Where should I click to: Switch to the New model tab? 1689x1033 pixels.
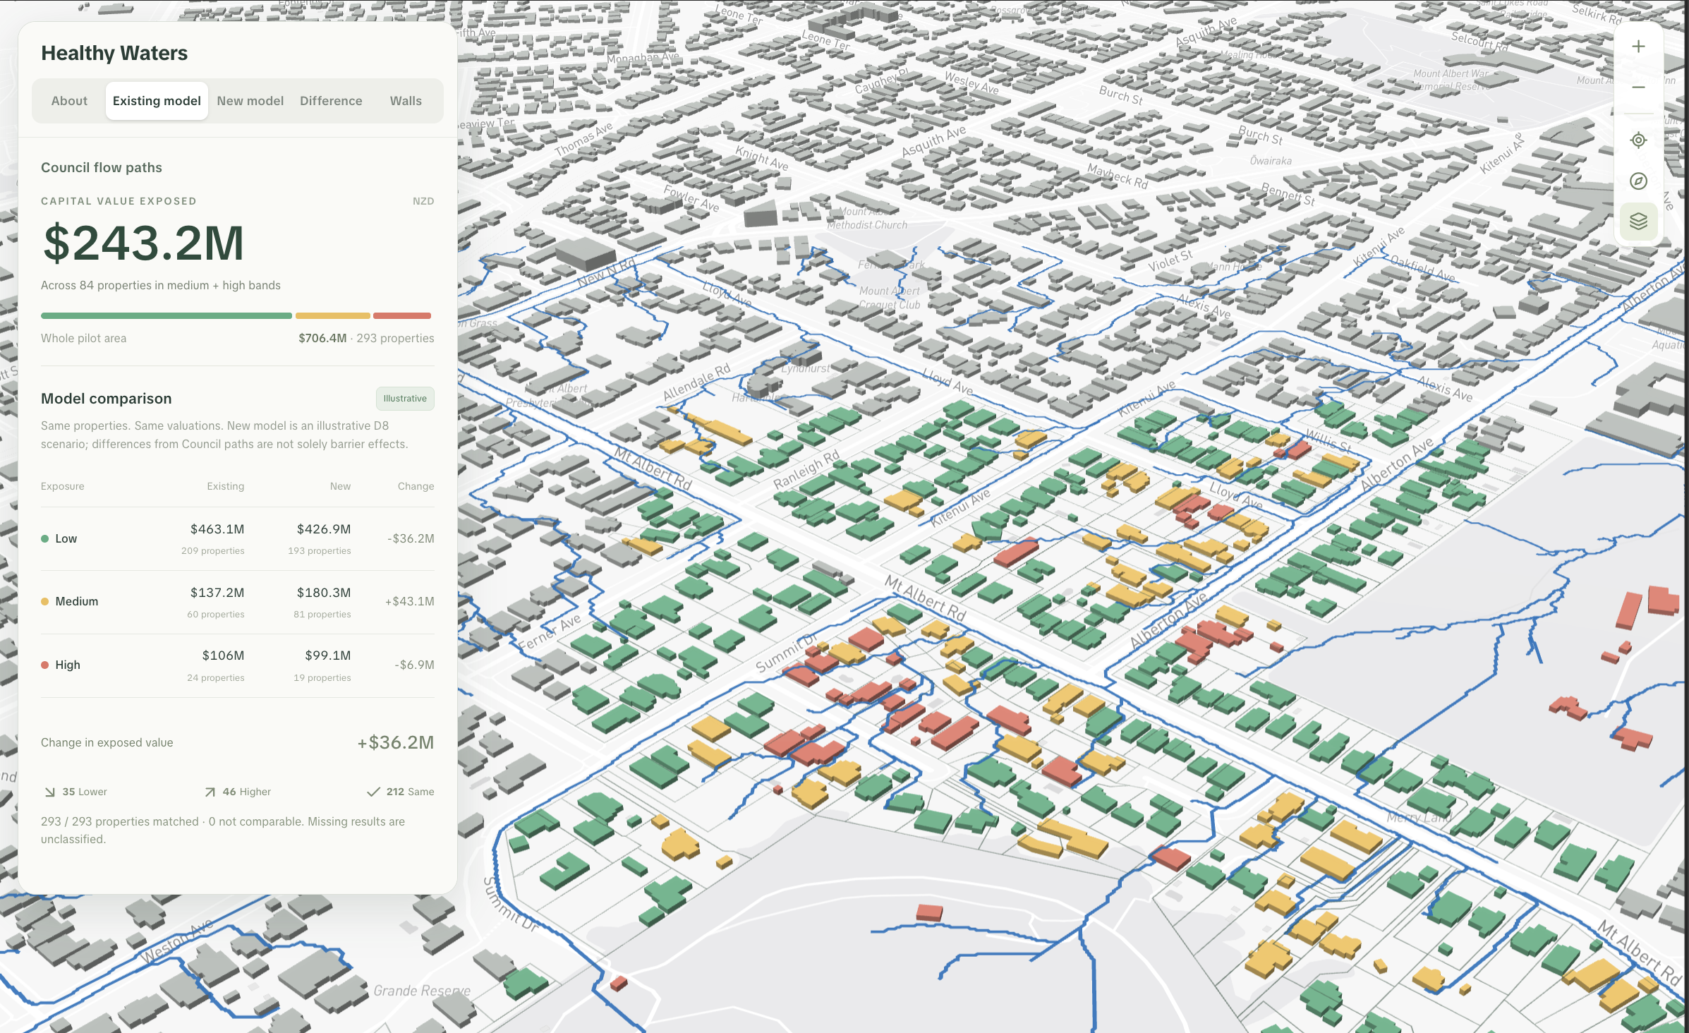pos(250,101)
